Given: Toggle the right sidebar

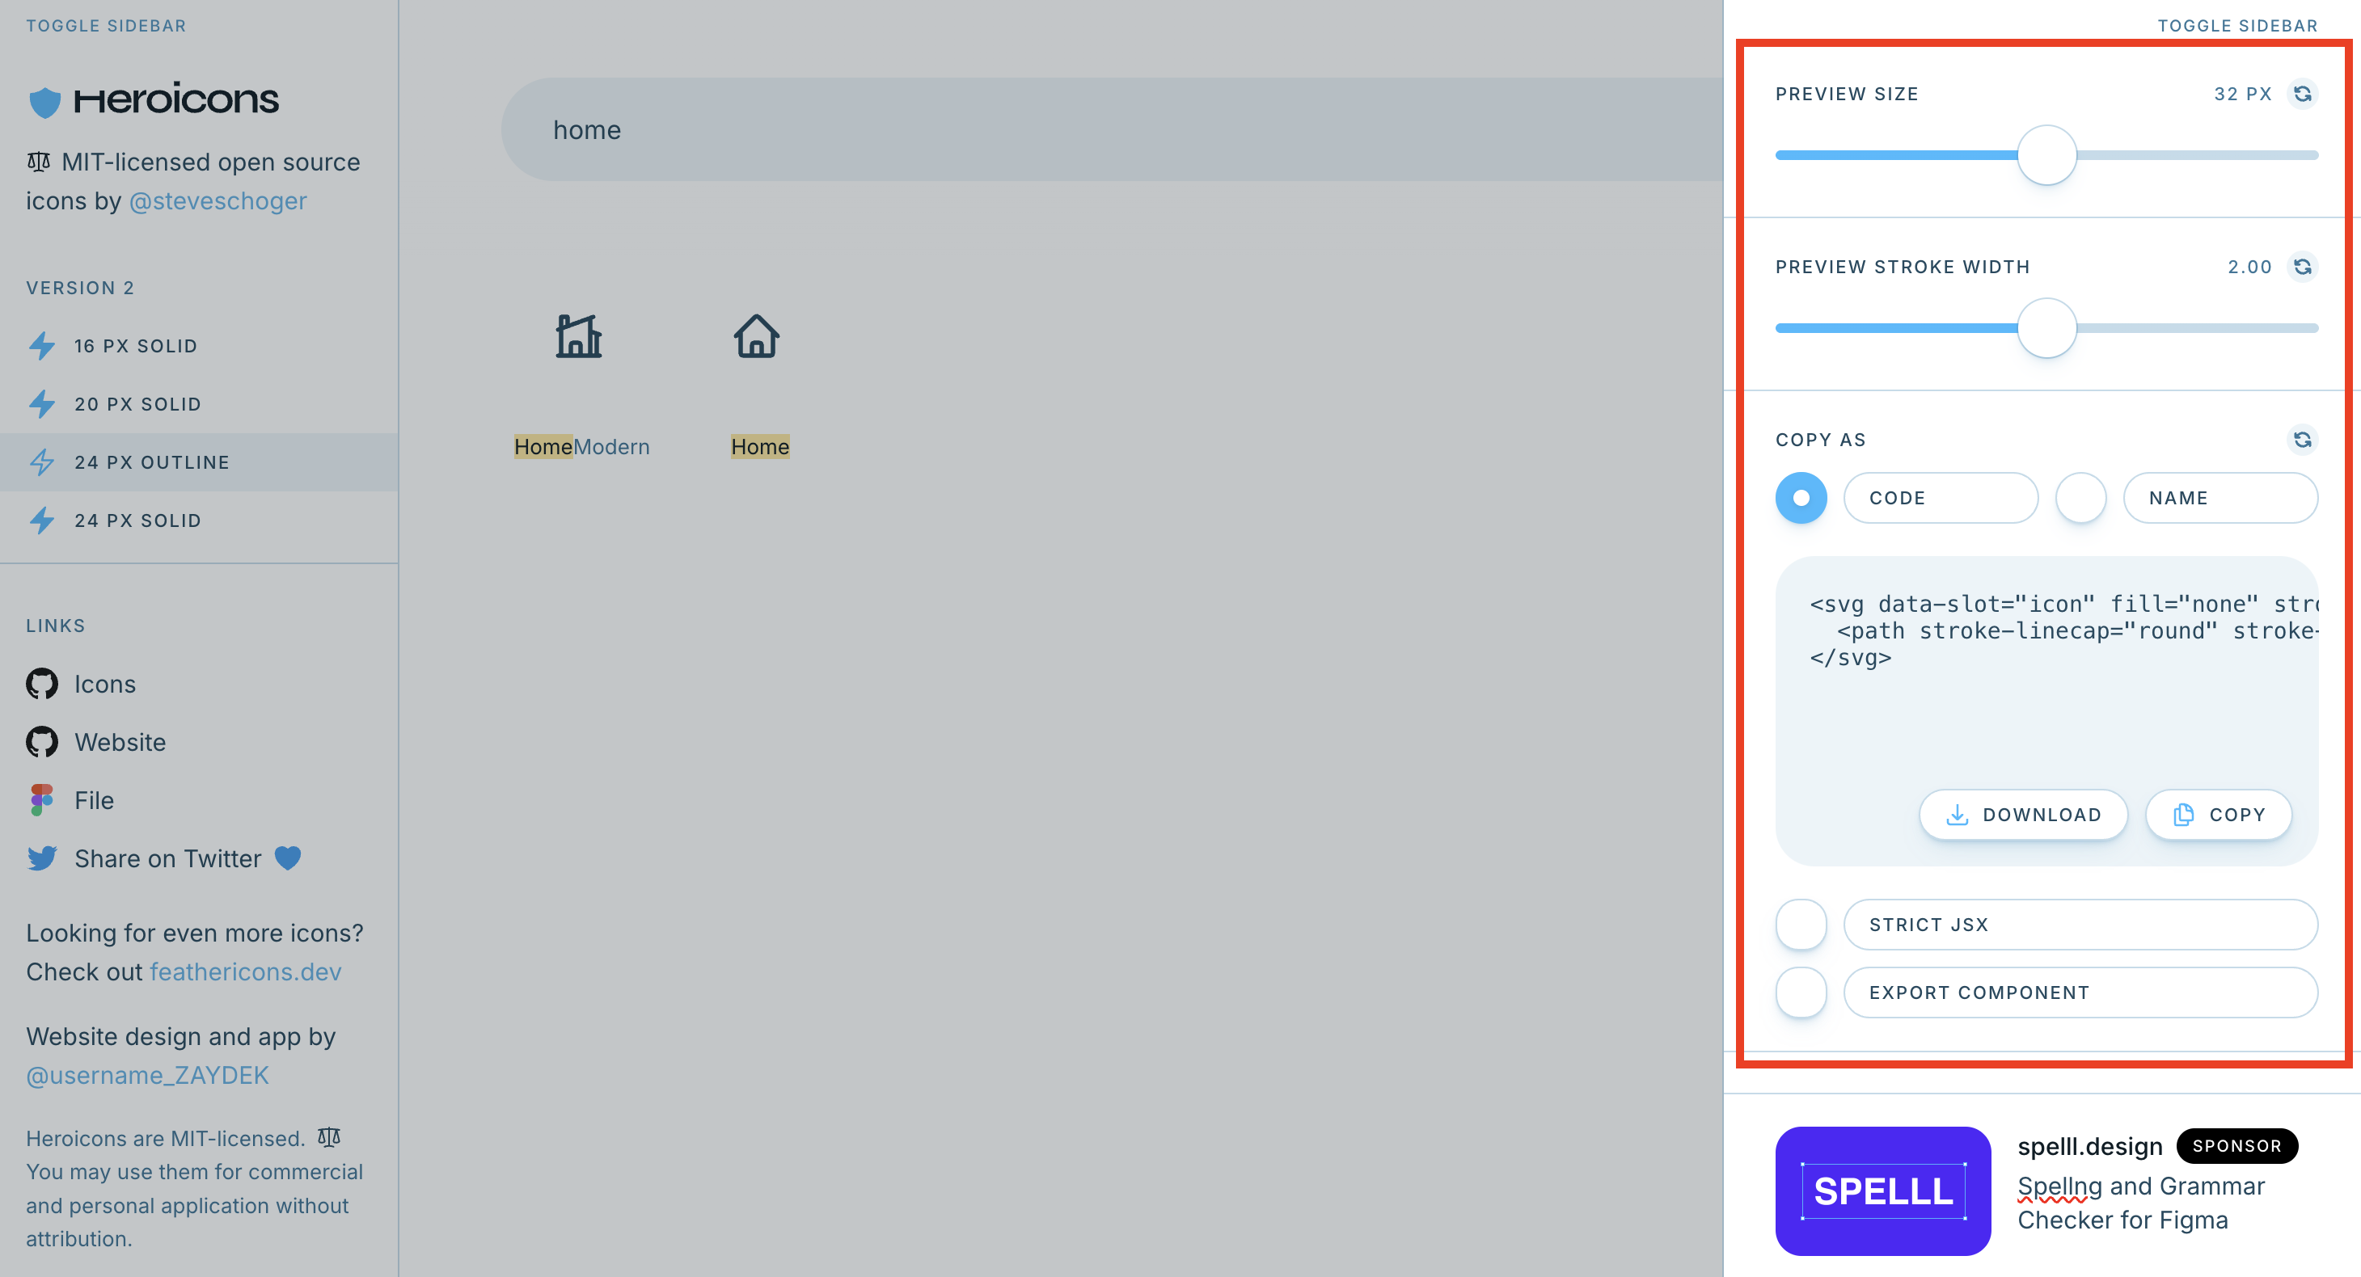Looking at the screenshot, I should coord(2236,26).
